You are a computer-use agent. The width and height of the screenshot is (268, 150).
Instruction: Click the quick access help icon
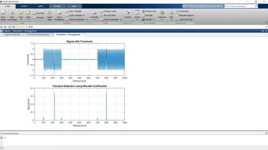(x=219, y=6)
